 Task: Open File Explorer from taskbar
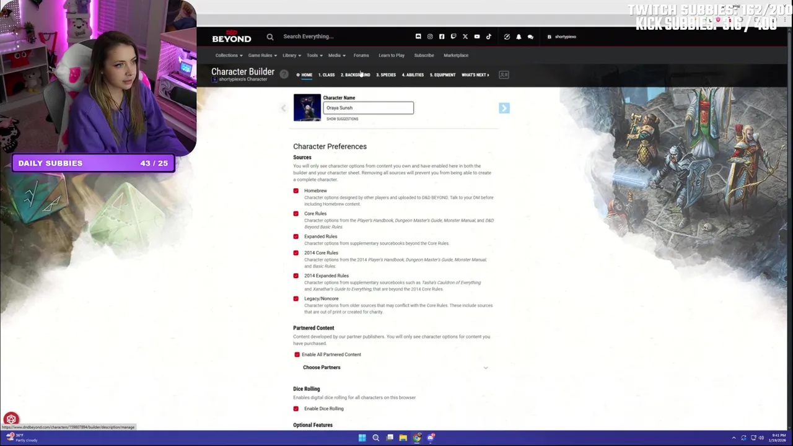pyautogui.click(x=403, y=438)
